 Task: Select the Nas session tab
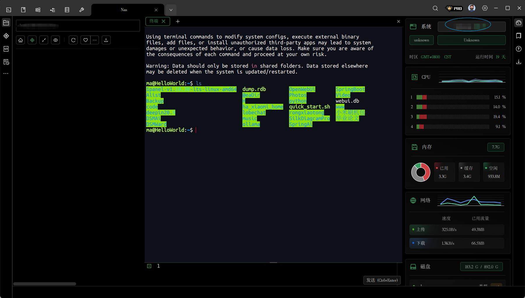point(124,10)
